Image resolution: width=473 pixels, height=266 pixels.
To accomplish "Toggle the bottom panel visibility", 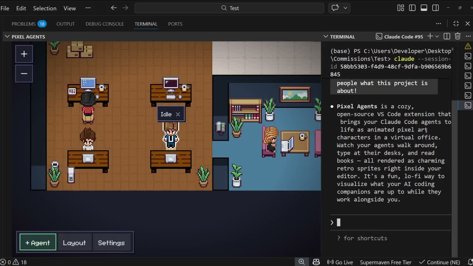I will pyautogui.click(x=424, y=8).
